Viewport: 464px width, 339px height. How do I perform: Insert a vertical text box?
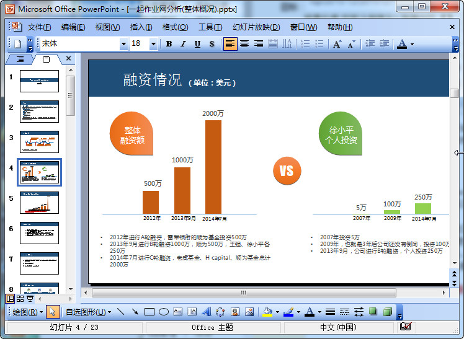192,312
